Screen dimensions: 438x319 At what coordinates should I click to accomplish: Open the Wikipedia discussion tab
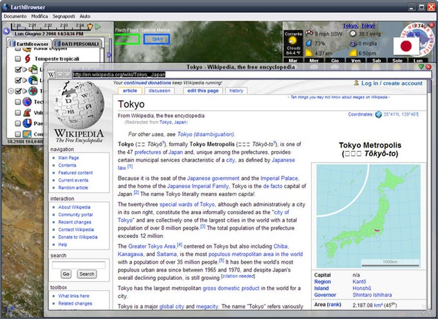pyautogui.click(x=159, y=91)
